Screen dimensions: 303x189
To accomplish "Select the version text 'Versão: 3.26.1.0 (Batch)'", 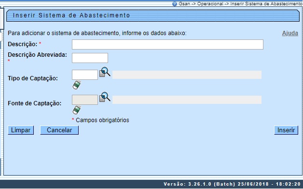I will 199,184.
